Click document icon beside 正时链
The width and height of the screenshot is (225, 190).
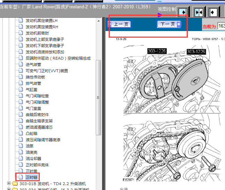[21, 177]
